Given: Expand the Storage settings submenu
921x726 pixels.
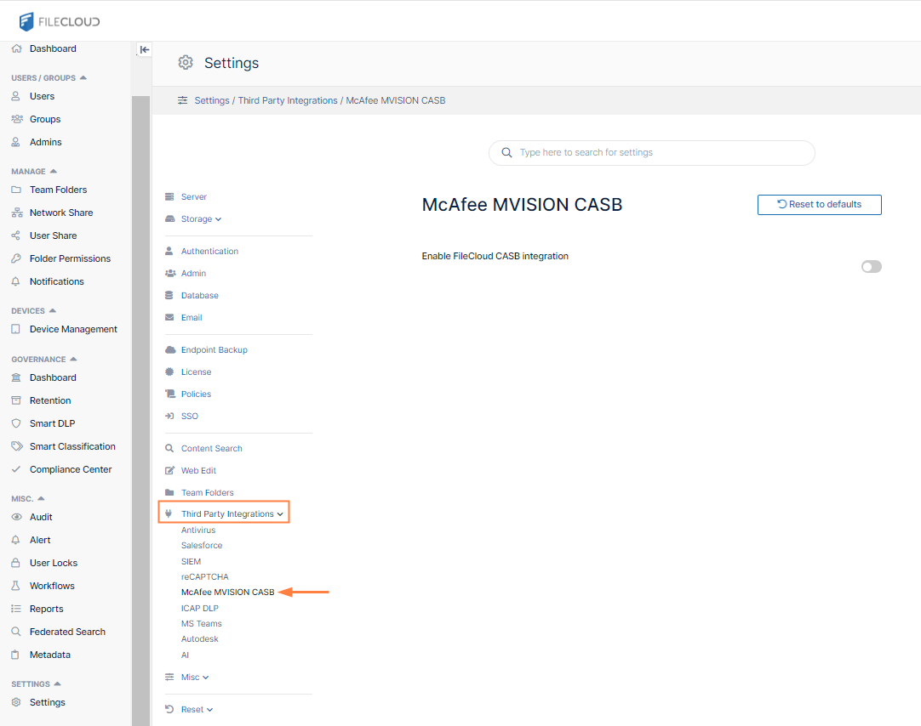Looking at the screenshot, I should tap(201, 219).
